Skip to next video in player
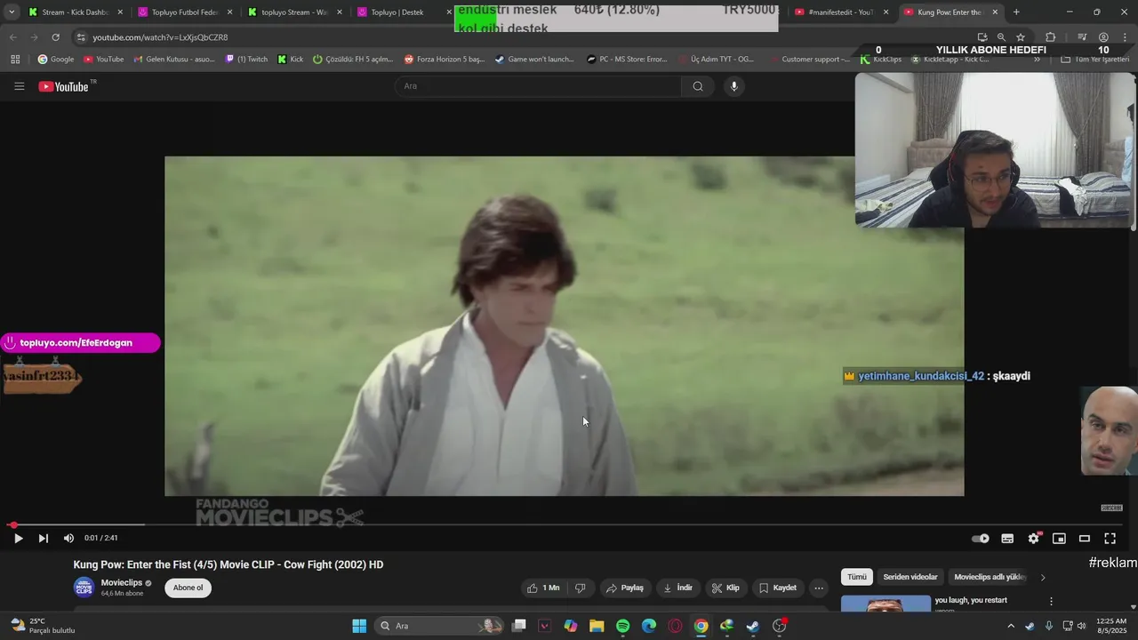The image size is (1138, 640). (x=43, y=538)
